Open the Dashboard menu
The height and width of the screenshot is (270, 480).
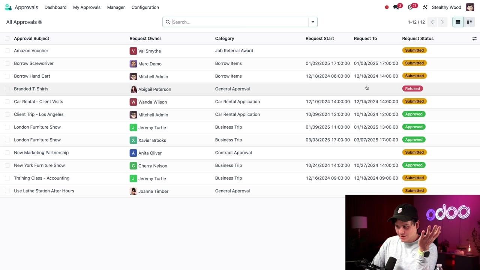[55, 7]
